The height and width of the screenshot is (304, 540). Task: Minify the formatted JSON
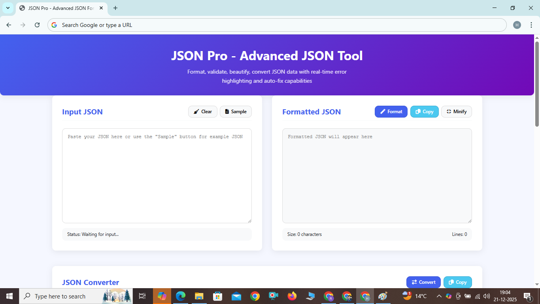coord(456,112)
